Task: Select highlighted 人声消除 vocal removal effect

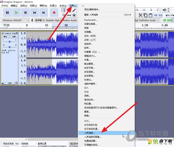Action: click(106, 133)
